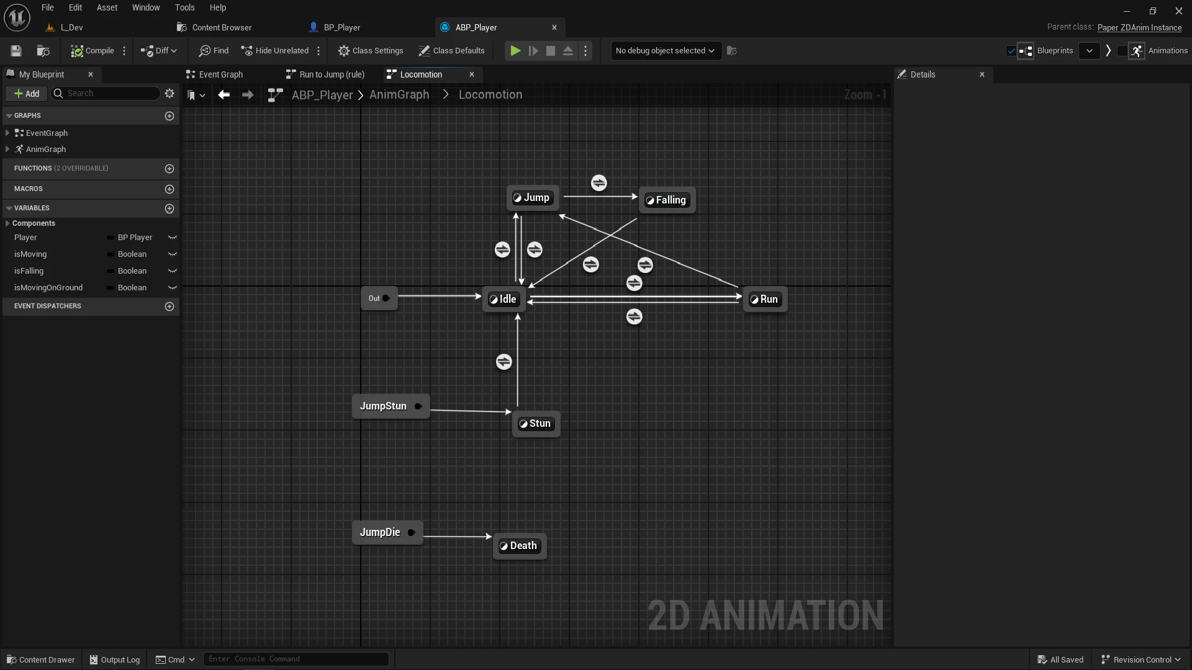Toggle the isFalling variable visibility eye

(173, 271)
